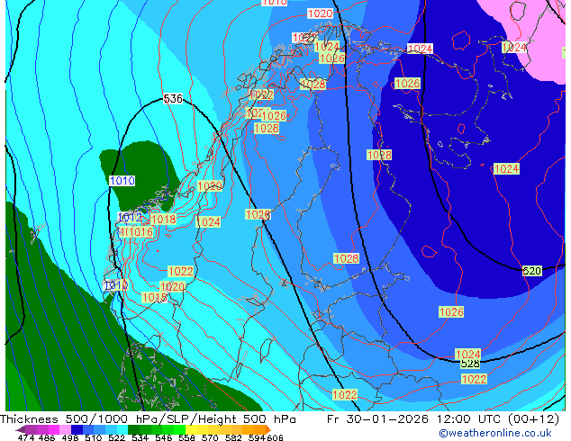Click the legend value 546
This screenshot has width=571, height=441.
coord(164,437)
